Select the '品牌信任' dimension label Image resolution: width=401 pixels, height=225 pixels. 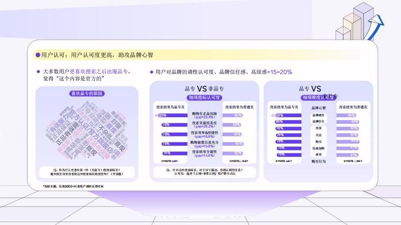pos(318,122)
